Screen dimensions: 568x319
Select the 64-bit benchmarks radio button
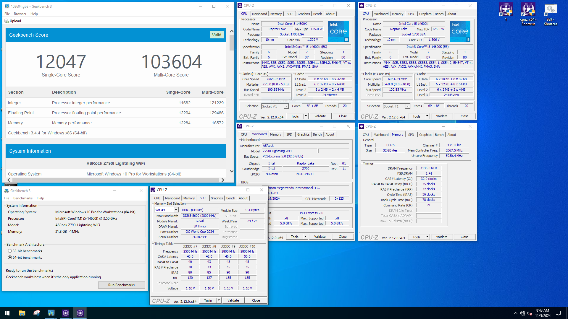tap(10, 258)
